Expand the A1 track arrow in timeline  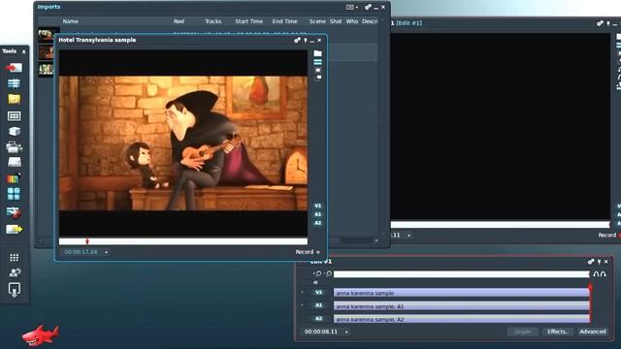302,305
